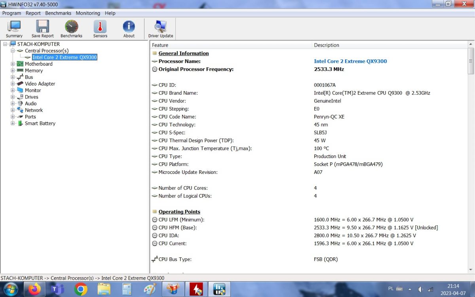
Task: Show hidden tray icons arrow
Action: (x=410, y=289)
